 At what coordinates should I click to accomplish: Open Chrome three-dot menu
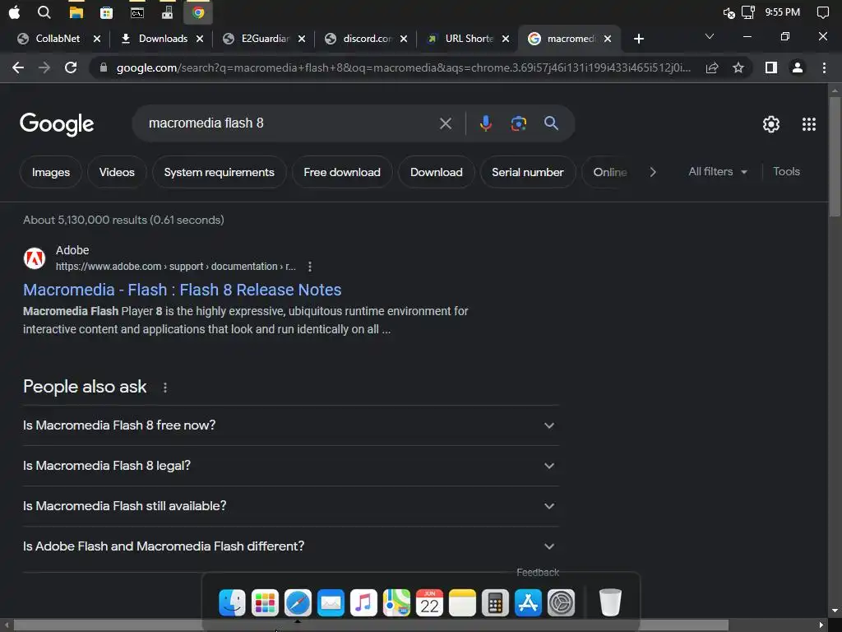(x=824, y=67)
